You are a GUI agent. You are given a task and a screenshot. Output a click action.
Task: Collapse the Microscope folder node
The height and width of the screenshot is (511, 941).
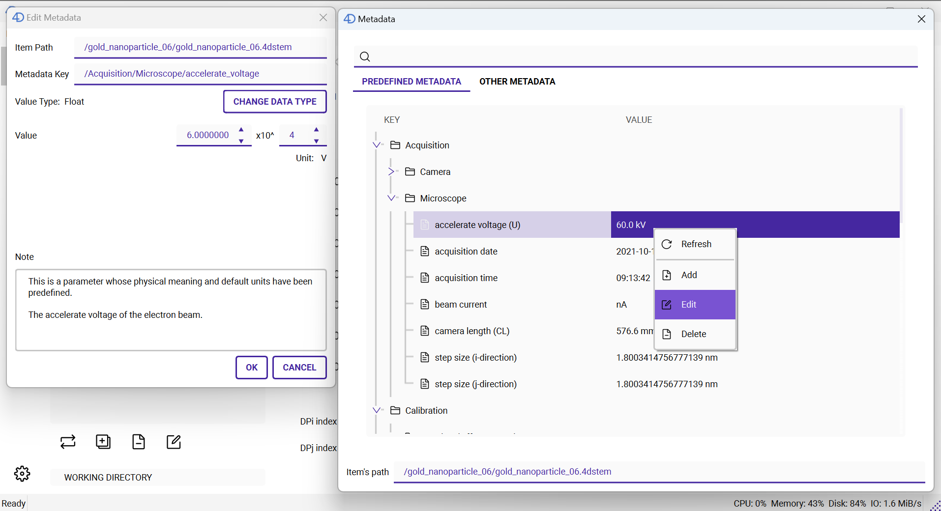(x=391, y=198)
